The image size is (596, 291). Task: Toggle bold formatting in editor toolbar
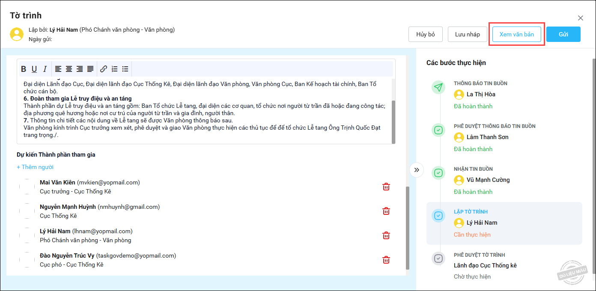point(24,69)
